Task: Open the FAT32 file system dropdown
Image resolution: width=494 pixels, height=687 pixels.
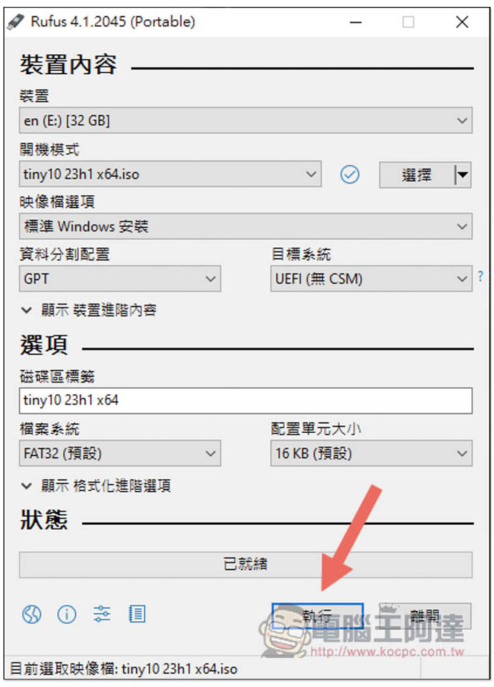Action: tap(120, 453)
